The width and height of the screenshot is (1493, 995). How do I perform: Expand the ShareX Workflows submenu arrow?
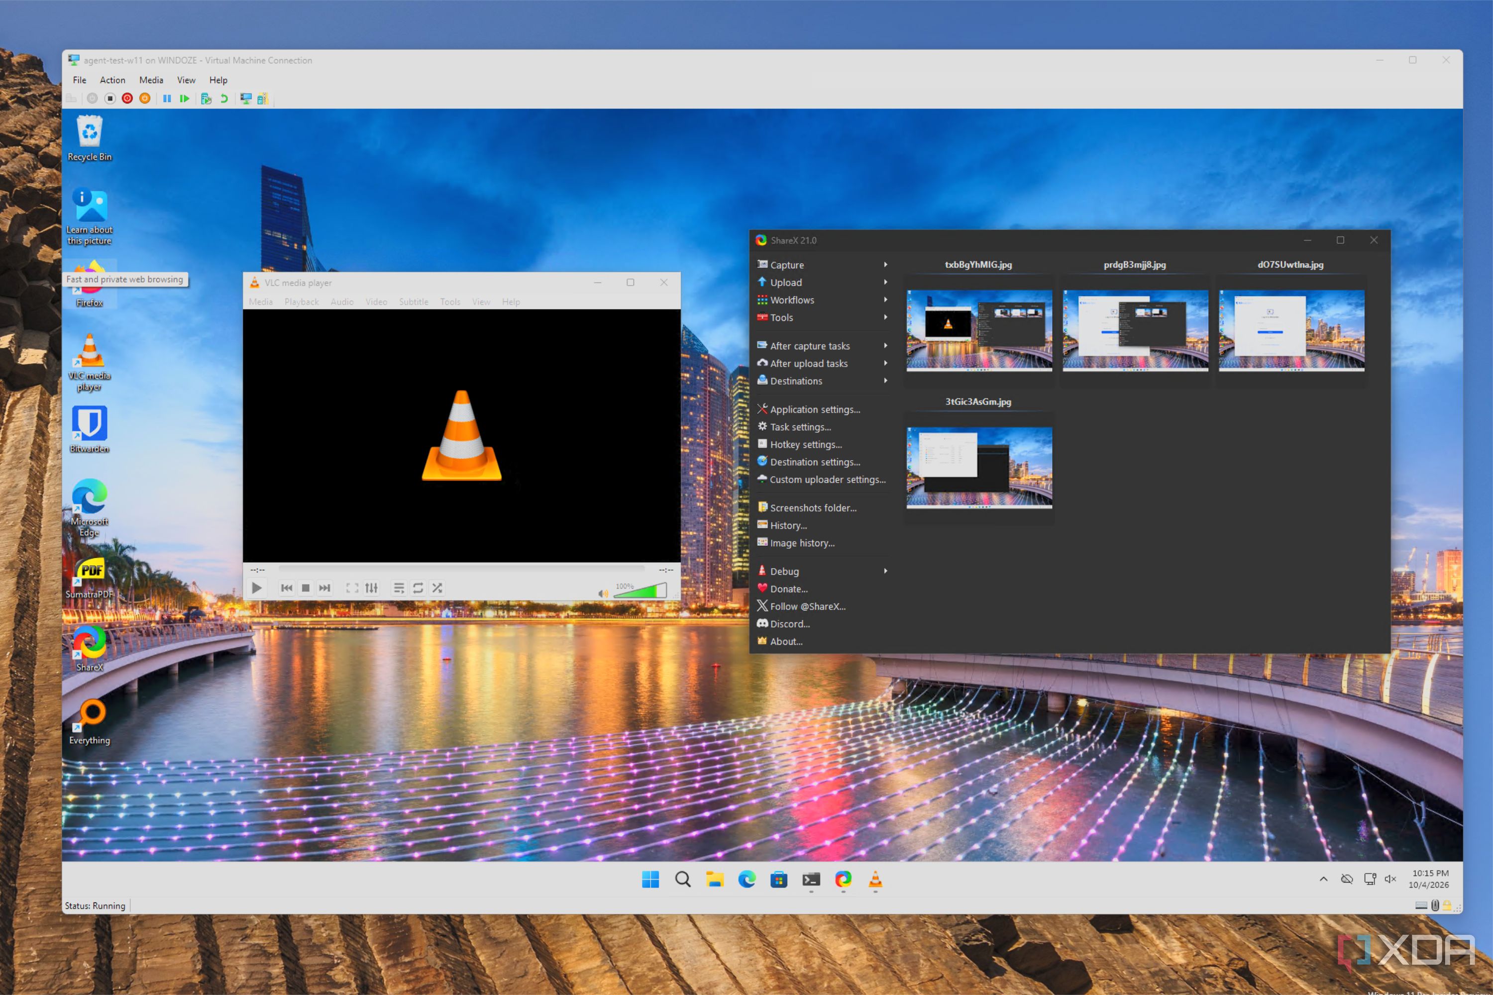885,299
